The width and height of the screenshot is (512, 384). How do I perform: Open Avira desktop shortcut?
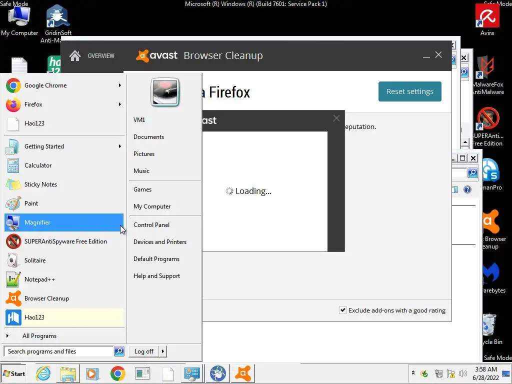pos(487,20)
